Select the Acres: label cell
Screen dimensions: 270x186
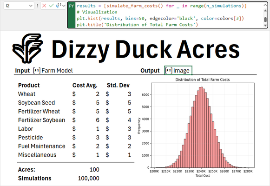click(26, 170)
